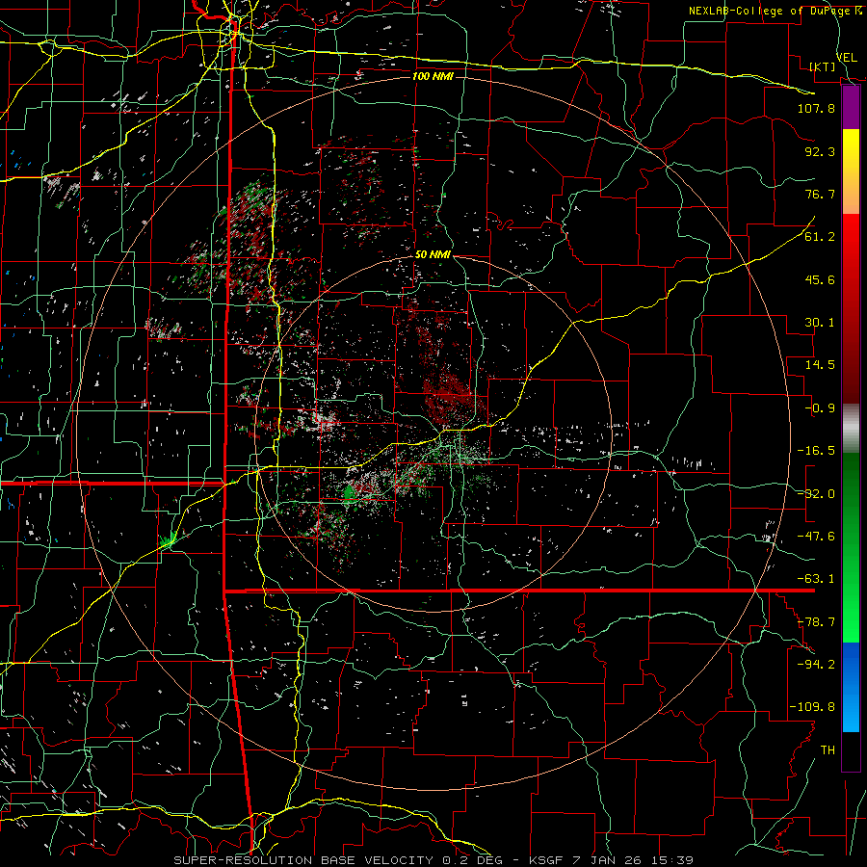The image size is (867, 867).
Task: Click the 100 NMI range ring label
Action: (433, 76)
